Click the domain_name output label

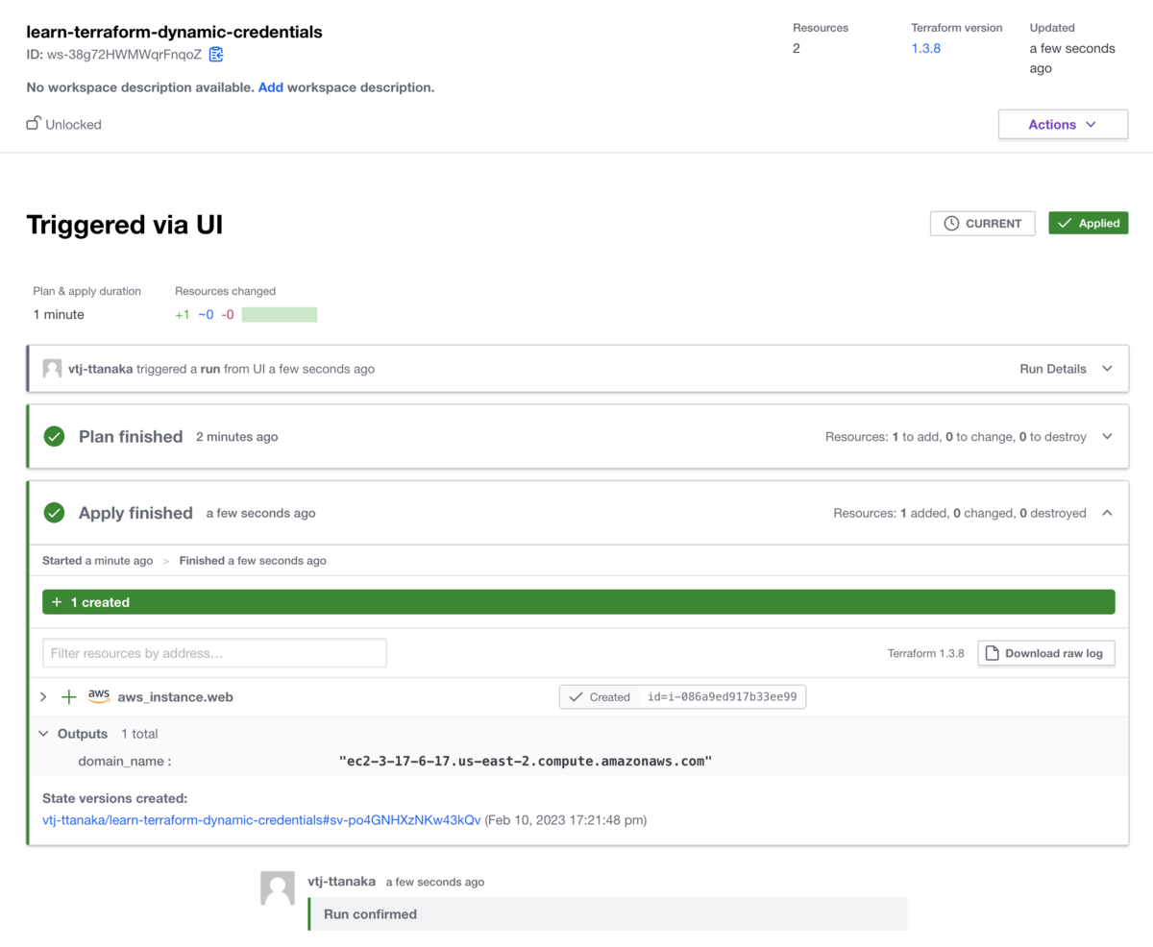125,762
